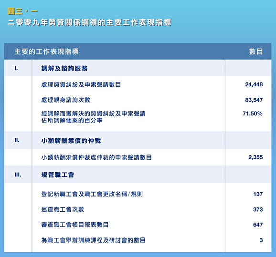Click the row 巡查職工會次數

tap(63, 209)
